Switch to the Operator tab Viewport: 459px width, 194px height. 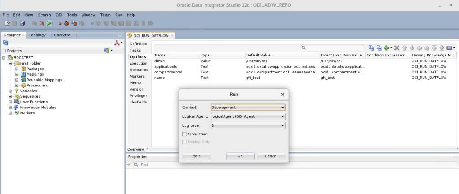(62, 35)
